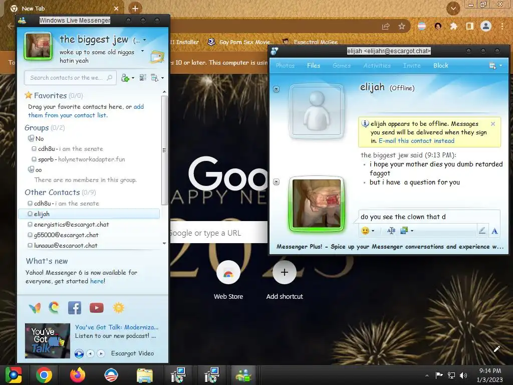The width and height of the screenshot is (513, 385).
Task: Open the dropdown arrow beside add contact icon
Action: (132, 78)
